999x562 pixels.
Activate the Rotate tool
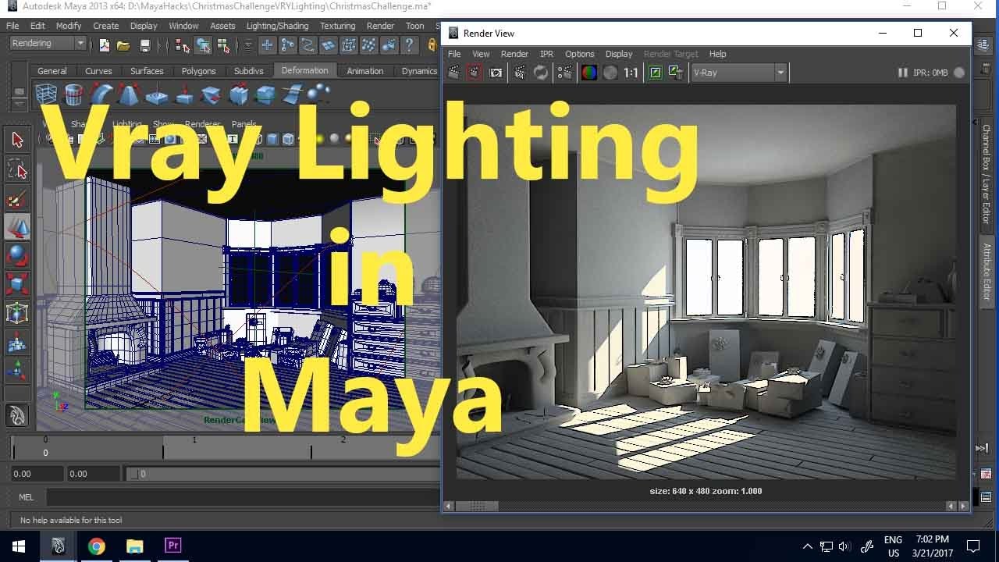point(17,255)
